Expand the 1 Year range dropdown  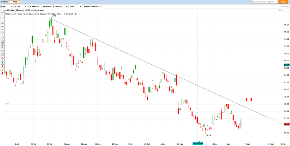tap(20, 6)
